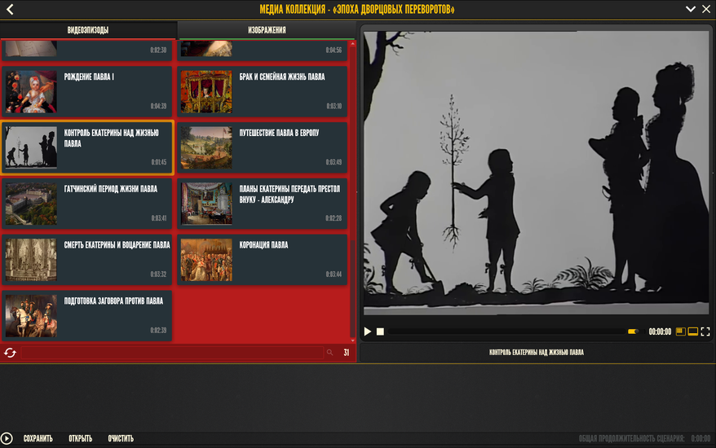Screen dimensions: 716x448
Task: Click the Сохранить button
Action: pyautogui.click(x=38, y=438)
